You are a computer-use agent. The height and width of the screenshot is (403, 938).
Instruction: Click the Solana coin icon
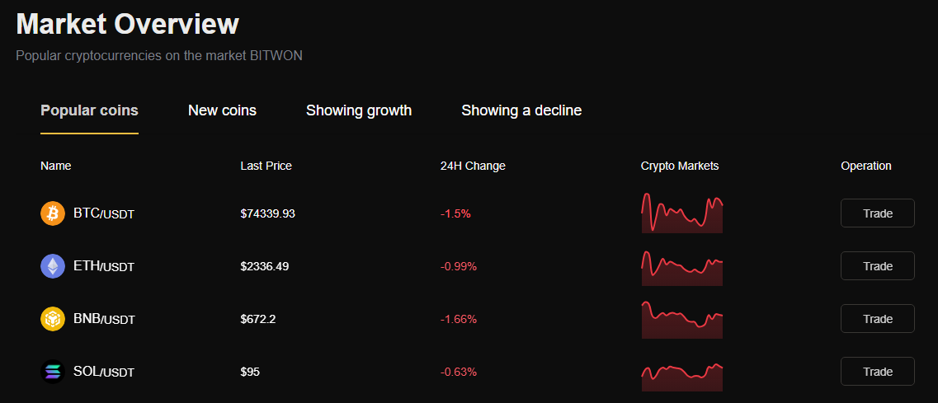52,372
